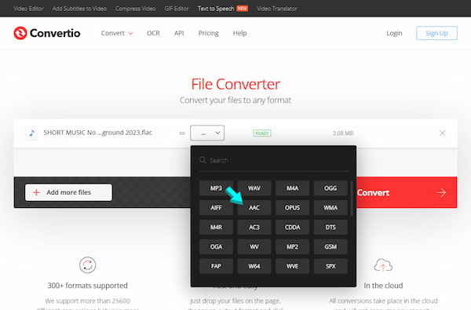471x310 pixels.
Task: Remove the FLAC file with X
Action: click(442, 133)
